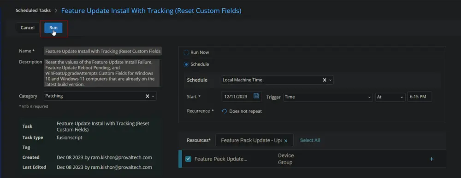Click the Feature Update Install With Tracking title

(151, 11)
